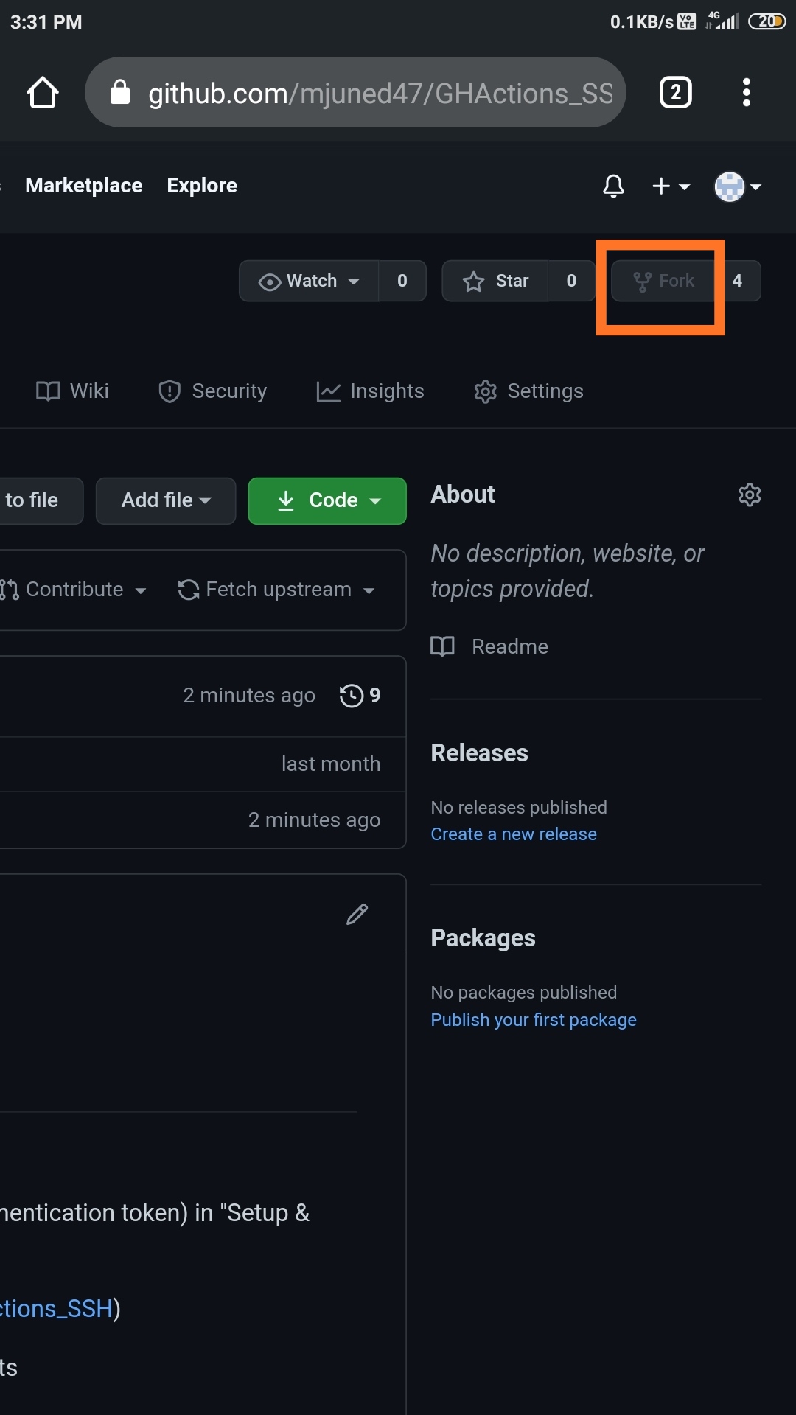Screen dimensions: 796x1415
Task: Open GitHub notifications bell
Action: pyautogui.click(x=613, y=186)
